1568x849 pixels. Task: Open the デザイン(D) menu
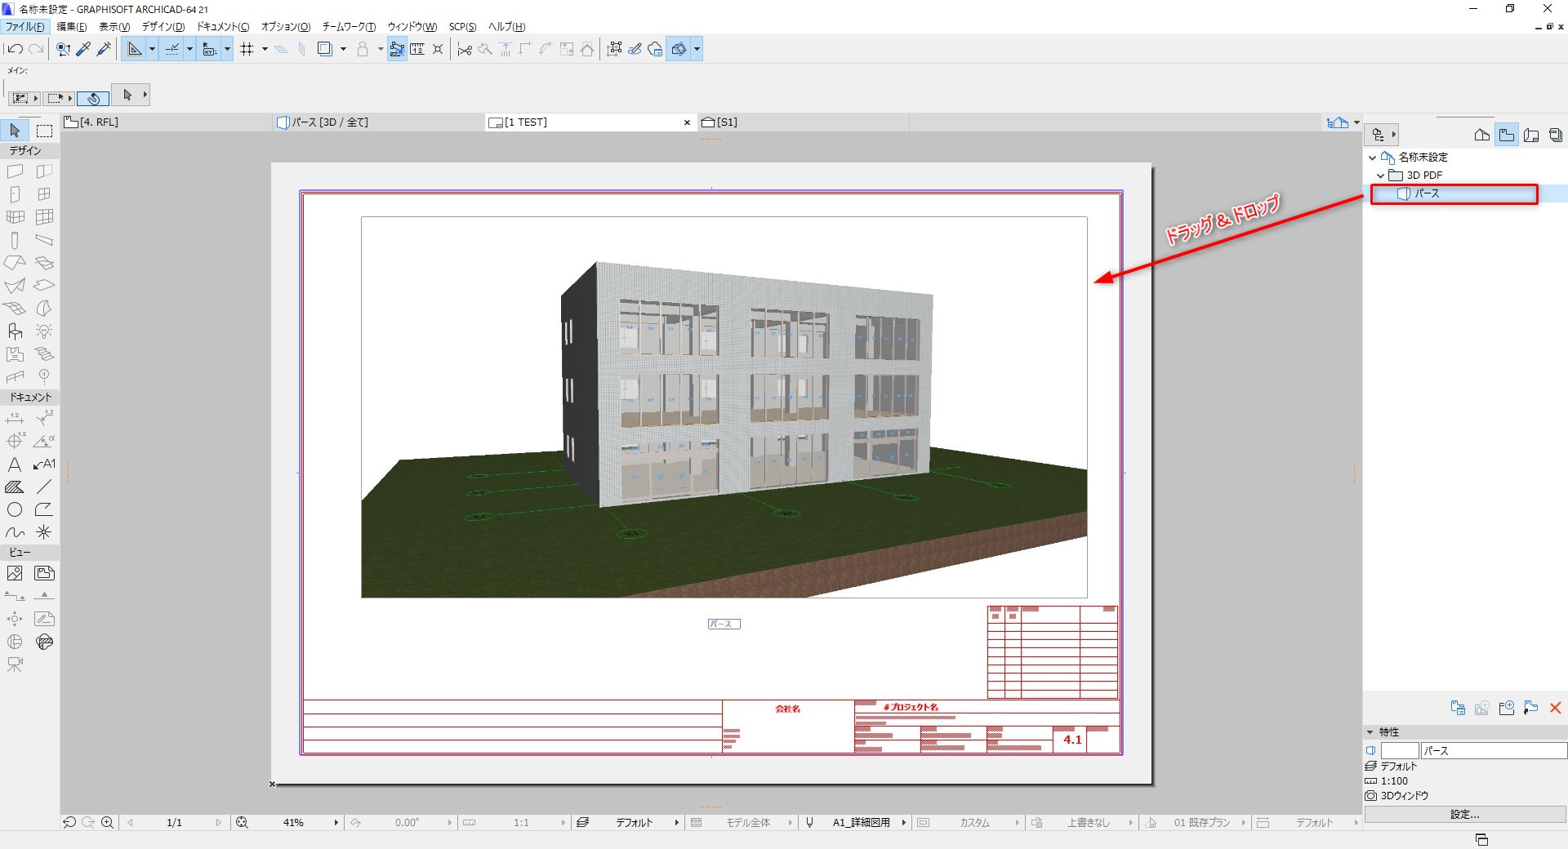[163, 27]
